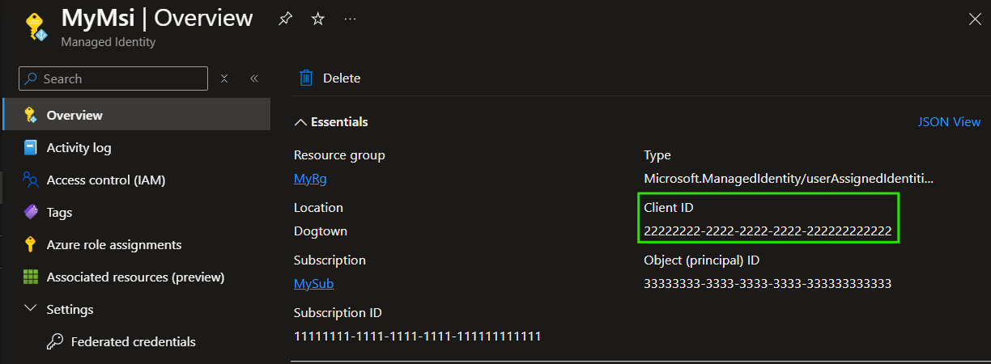Viewport: 991px width, 364px height.
Task: Click the Delete button in toolbar
Action: (330, 78)
